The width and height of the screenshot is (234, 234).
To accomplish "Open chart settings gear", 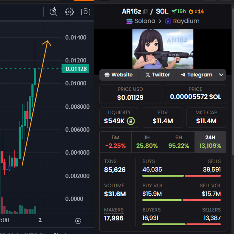I will tap(70, 12).
